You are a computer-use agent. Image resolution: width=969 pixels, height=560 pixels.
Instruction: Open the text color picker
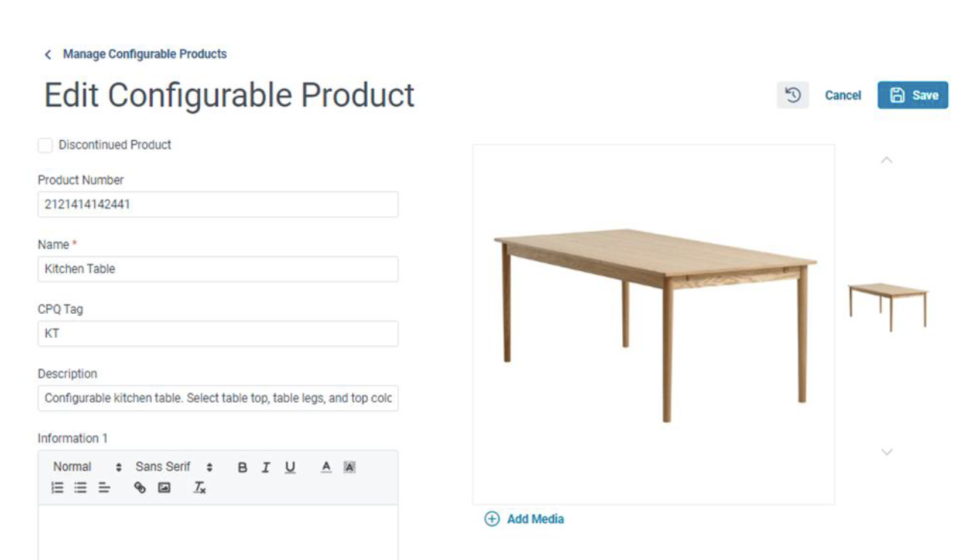[x=326, y=467]
